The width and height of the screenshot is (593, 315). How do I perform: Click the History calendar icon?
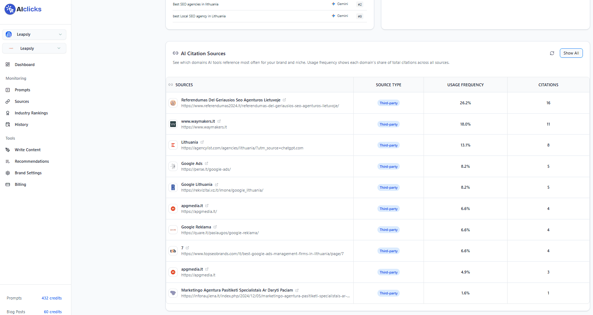(x=8, y=124)
